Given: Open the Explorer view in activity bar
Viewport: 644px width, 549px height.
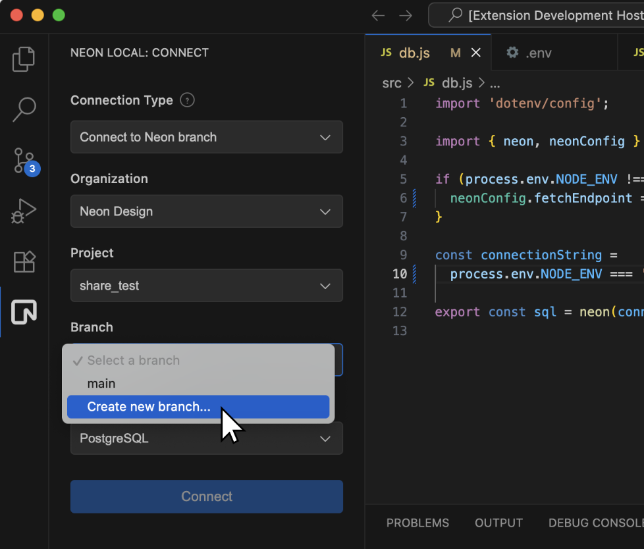Looking at the screenshot, I should pyautogui.click(x=24, y=59).
